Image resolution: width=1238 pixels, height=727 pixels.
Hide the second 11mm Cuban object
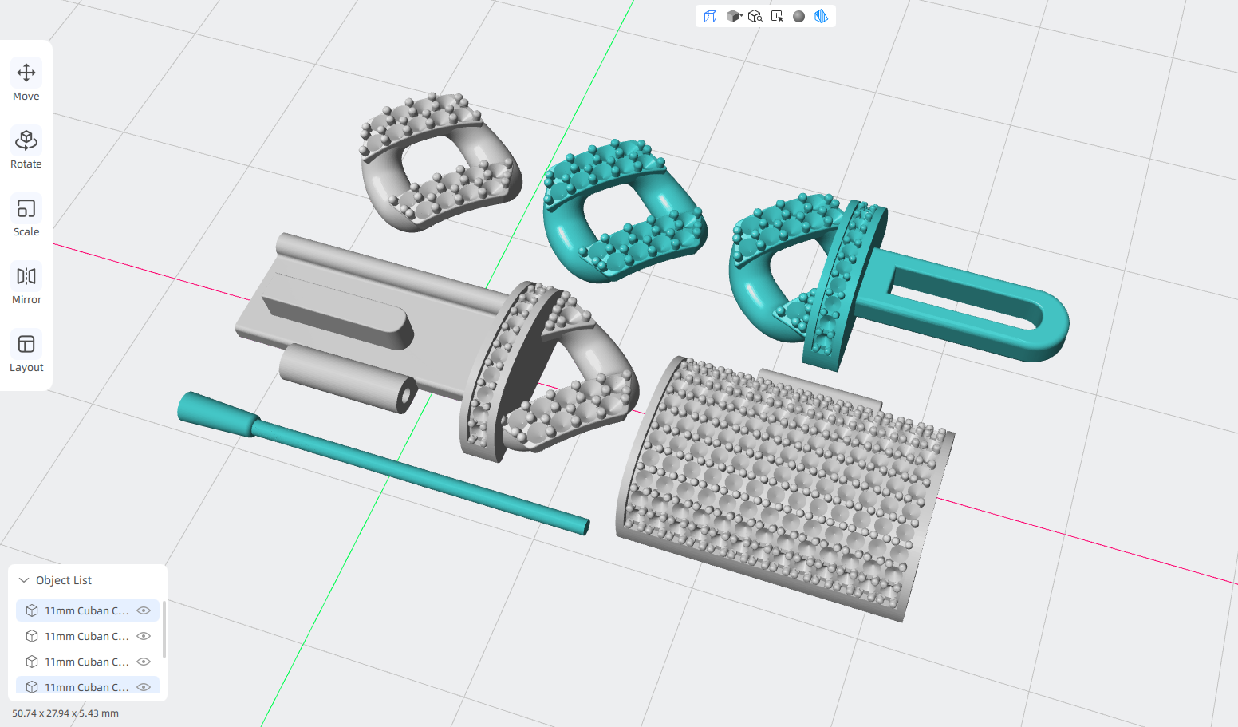[x=144, y=636]
